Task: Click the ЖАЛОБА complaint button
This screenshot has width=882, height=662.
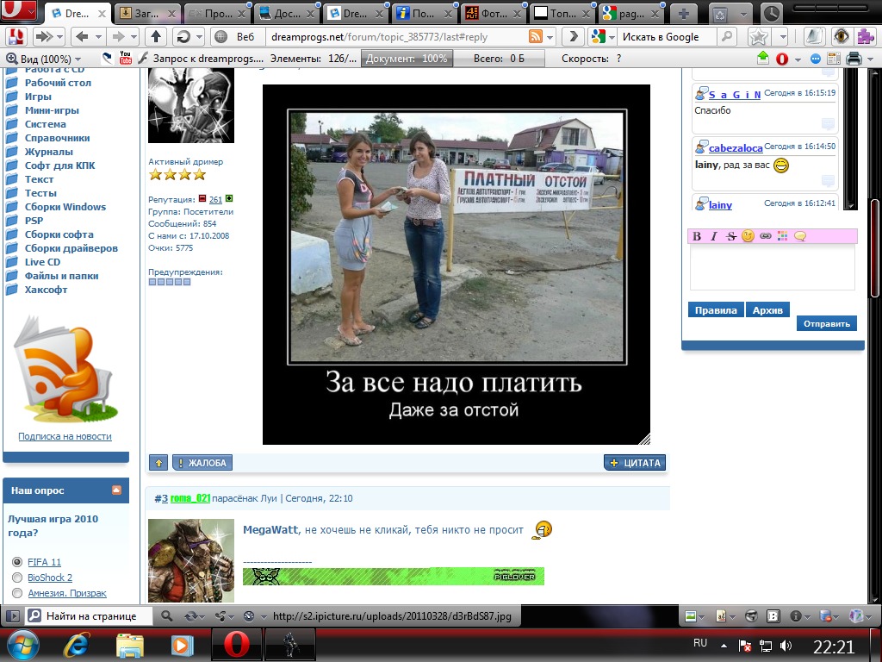Action: point(202,463)
